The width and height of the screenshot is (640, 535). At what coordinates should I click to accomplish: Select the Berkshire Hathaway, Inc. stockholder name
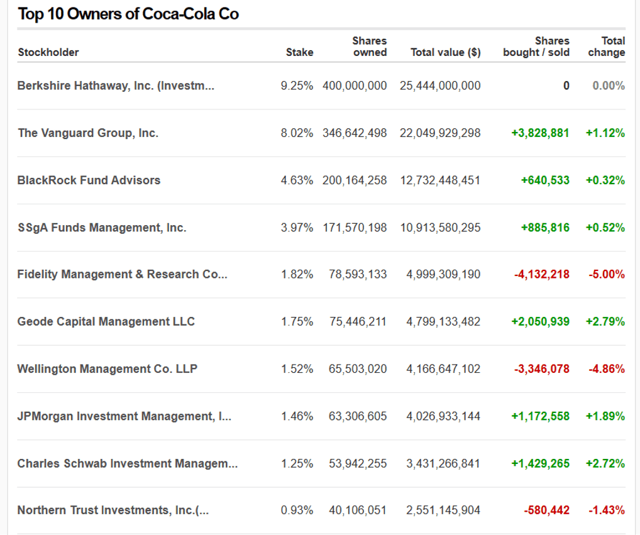point(116,85)
